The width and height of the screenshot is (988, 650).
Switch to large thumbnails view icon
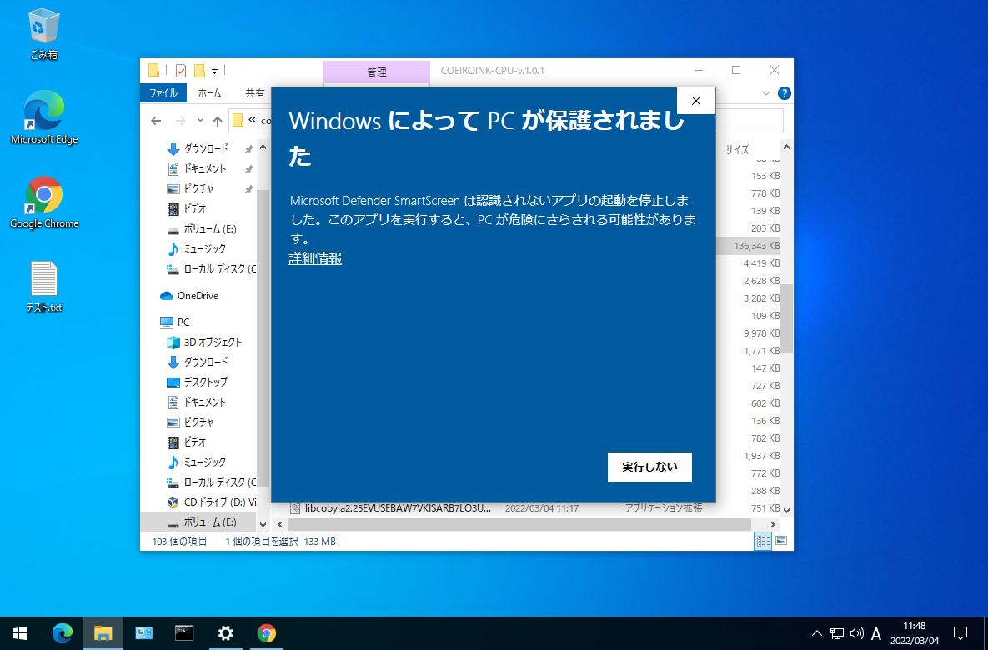781,541
